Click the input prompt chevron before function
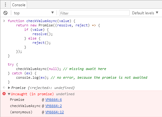 pyautogui.click(x=4, y=21)
